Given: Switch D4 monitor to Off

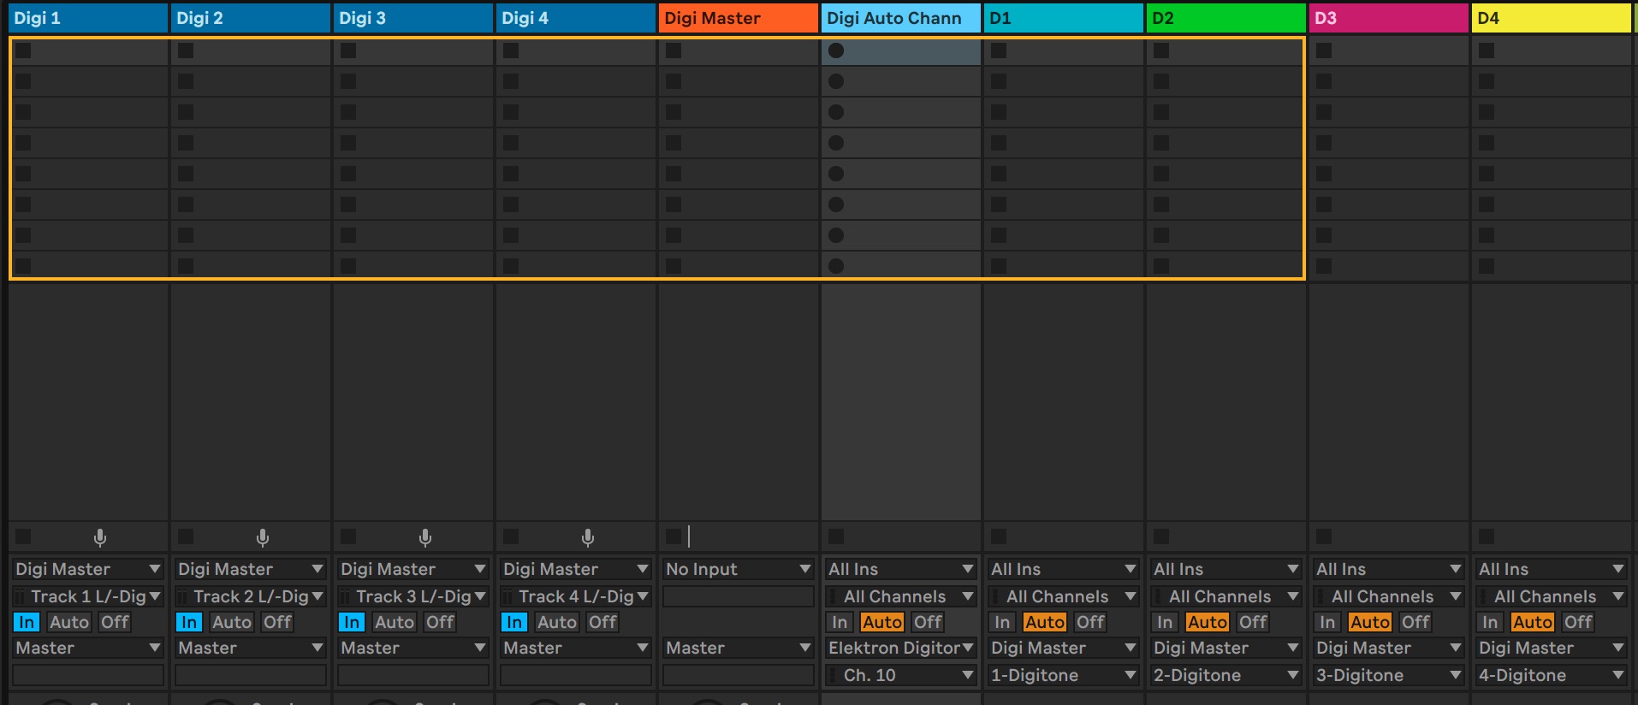Looking at the screenshot, I should point(1578,622).
